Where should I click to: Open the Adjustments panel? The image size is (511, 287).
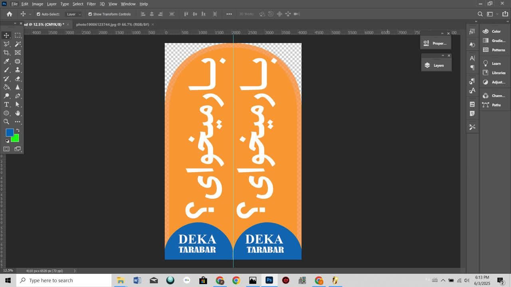495,82
